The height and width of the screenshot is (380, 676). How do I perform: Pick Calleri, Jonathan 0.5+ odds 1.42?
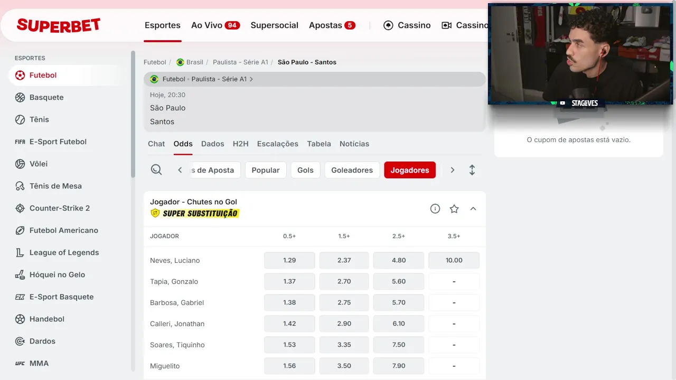(289, 324)
